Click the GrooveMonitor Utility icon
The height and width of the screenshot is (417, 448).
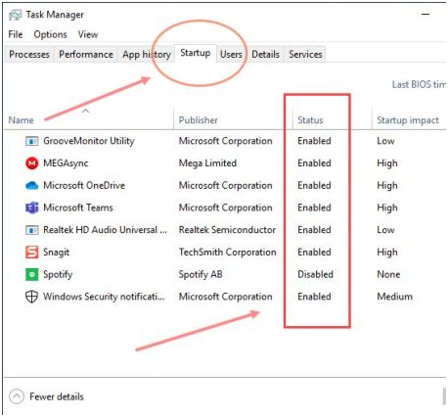[x=31, y=141]
